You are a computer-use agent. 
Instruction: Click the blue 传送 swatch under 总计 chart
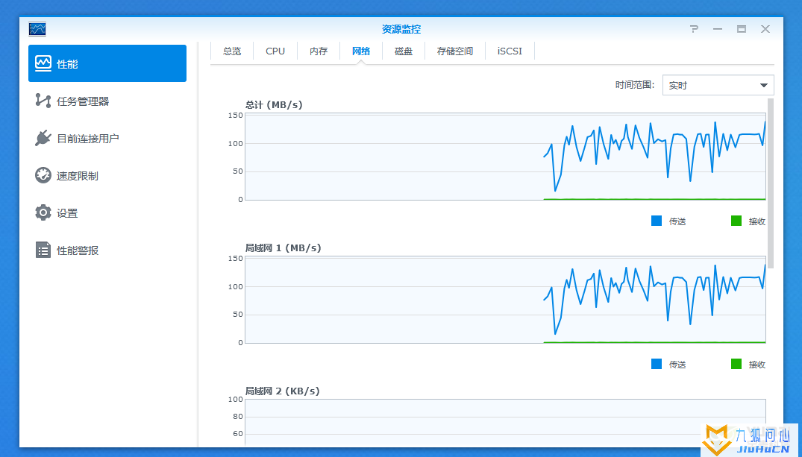pos(657,221)
